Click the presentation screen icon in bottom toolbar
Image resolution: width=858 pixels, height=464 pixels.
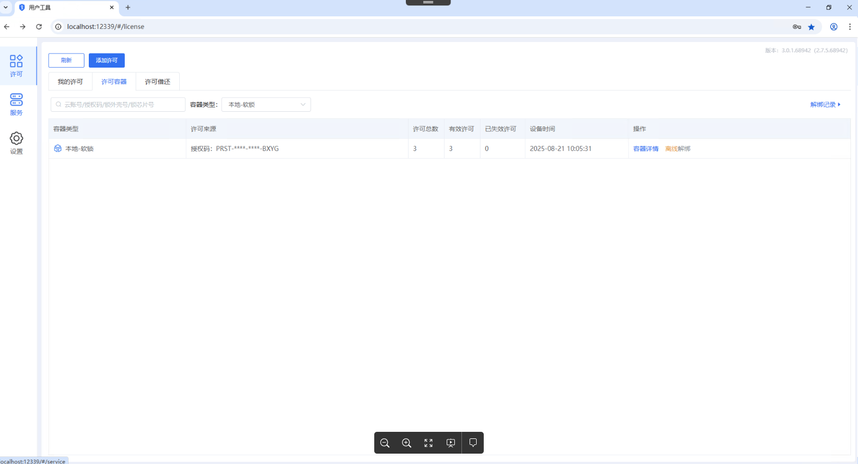coord(451,443)
